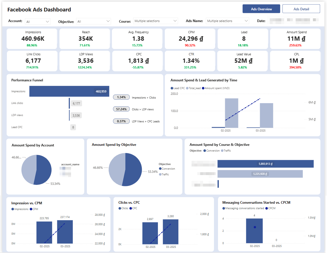Click the CPC legend dot in Clicks chart
327x253 pixels.
131,208
